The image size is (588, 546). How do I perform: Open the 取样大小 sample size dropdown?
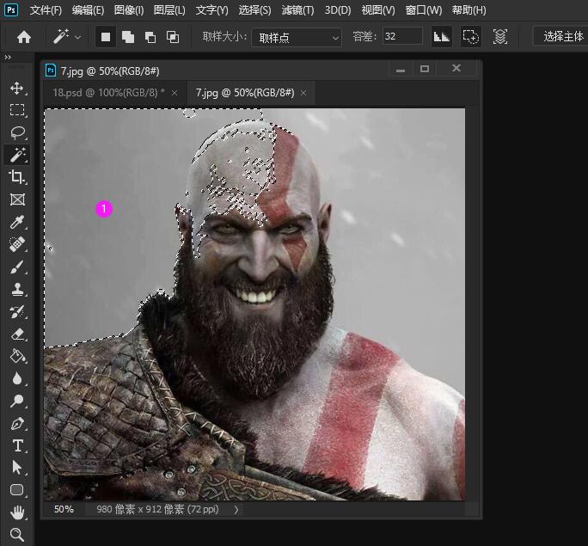(297, 37)
